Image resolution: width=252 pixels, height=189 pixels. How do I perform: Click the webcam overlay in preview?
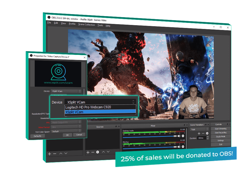[x=193, y=102]
